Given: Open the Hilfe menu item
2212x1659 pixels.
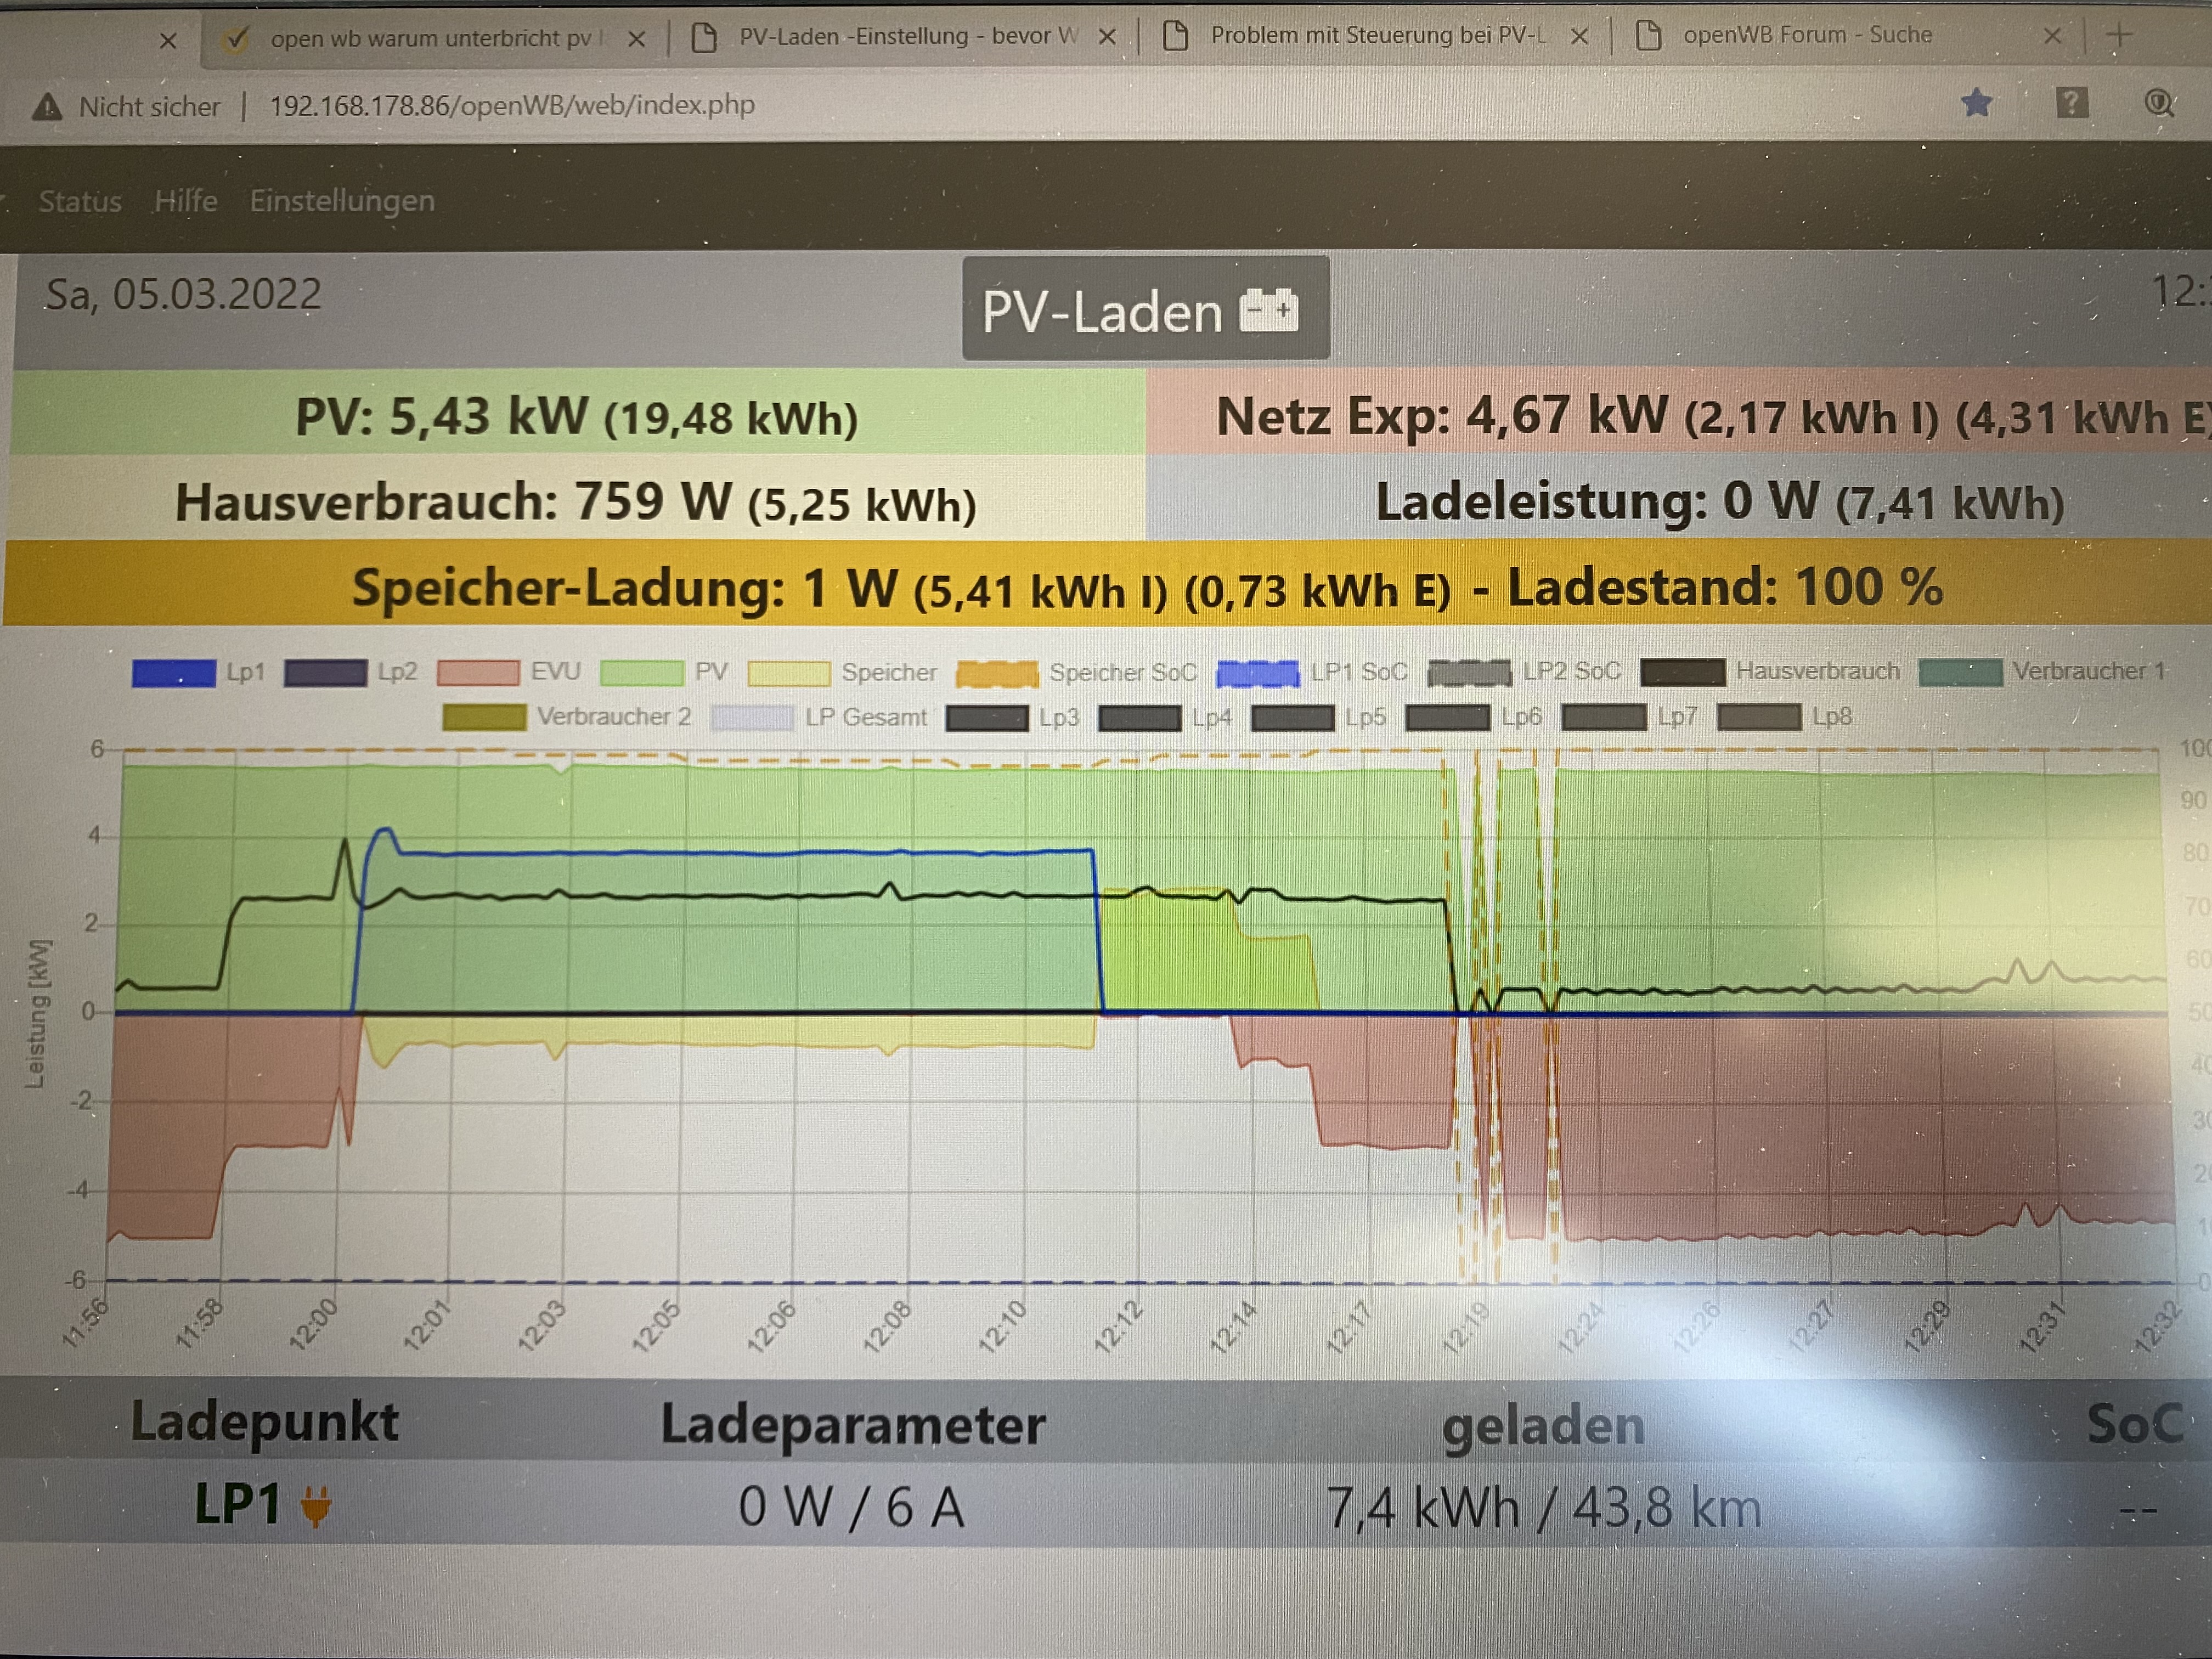Looking at the screenshot, I should pyautogui.click(x=186, y=201).
